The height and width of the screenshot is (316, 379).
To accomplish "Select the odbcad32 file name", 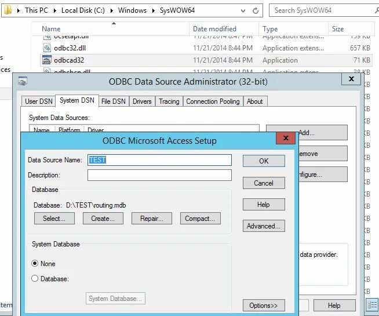I will [69, 60].
